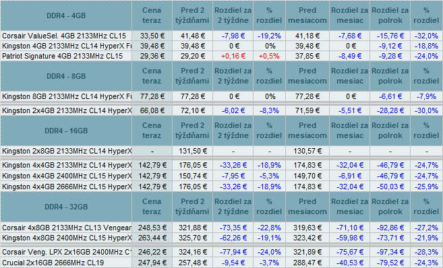The image size is (443, 268).
Task: Click the 'Pred mesiacom' column header in the top section
Action: [307, 15]
